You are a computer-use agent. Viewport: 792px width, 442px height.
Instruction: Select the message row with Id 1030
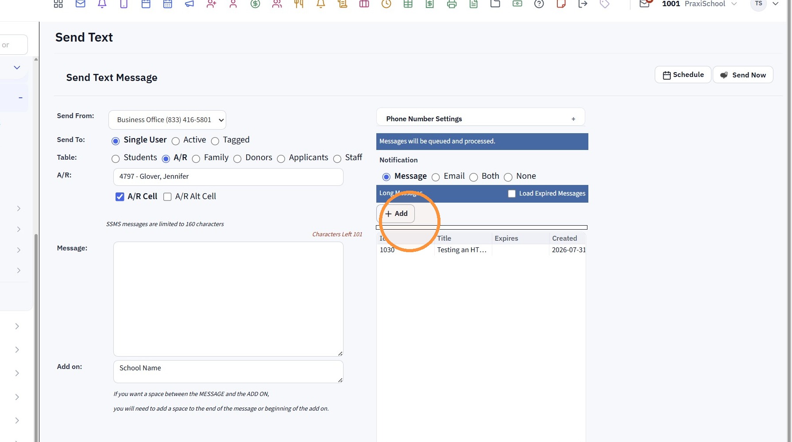pos(481,250)
